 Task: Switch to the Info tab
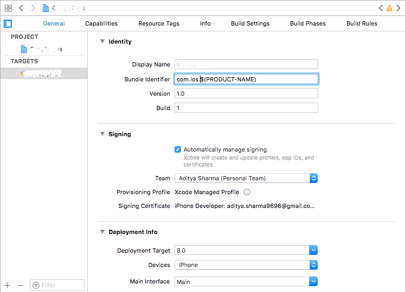tap(205, 23)
